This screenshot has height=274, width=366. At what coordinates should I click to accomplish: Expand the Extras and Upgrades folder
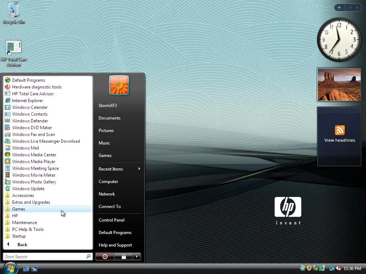48,202
